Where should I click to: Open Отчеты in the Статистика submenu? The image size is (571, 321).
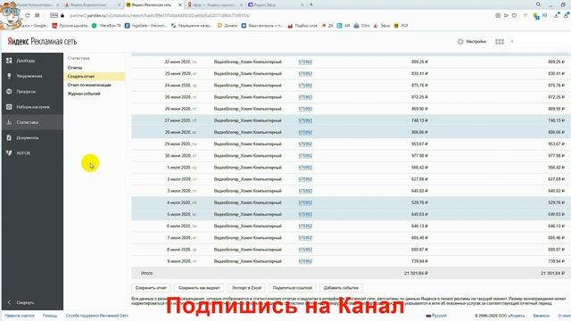click(75, 68)
